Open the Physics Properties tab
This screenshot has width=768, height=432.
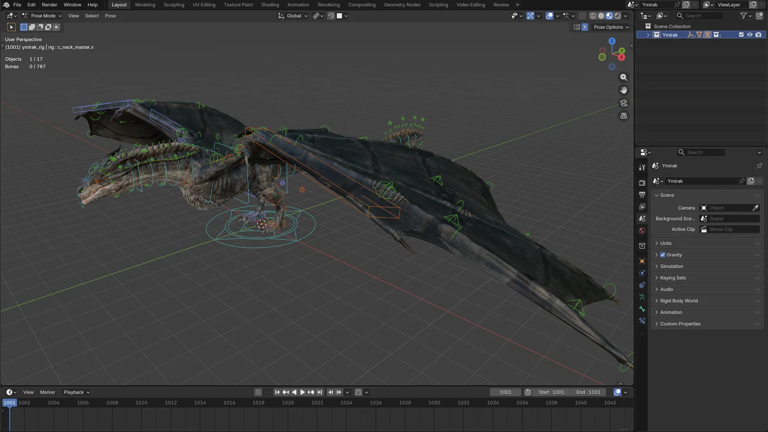[x=642, y=272]
